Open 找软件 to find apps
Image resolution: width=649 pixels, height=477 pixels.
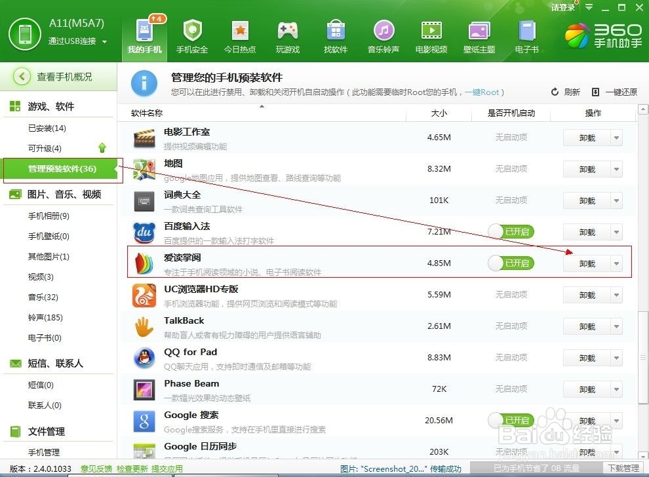335,36
